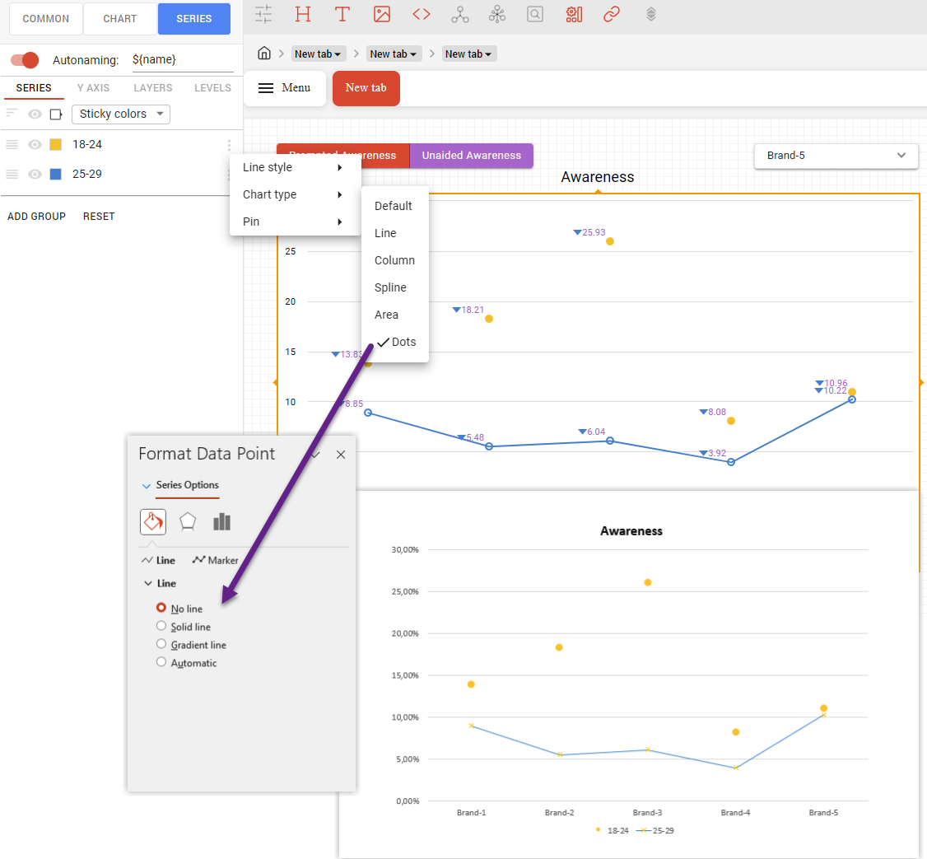Click the Unaided Awareness button

pyautogui.click(x=471, y=156)
